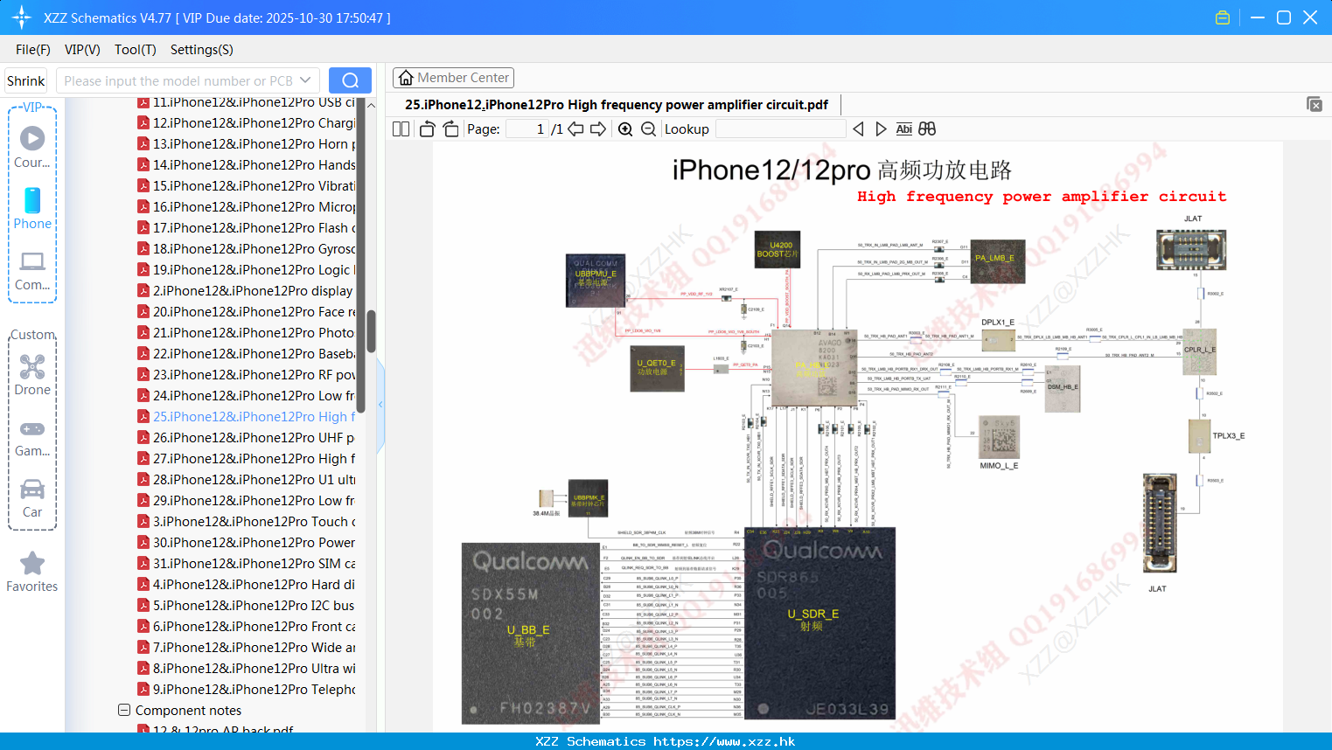The height and width of the screenshot is (750, 1332).
Task: Jump to next lookup result triangle
Action: coord(881,129)
